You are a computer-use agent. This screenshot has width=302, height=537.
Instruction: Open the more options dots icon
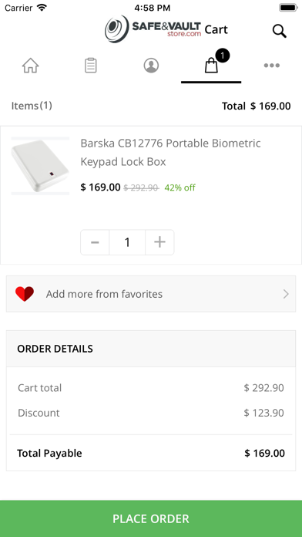coord(271,66)
